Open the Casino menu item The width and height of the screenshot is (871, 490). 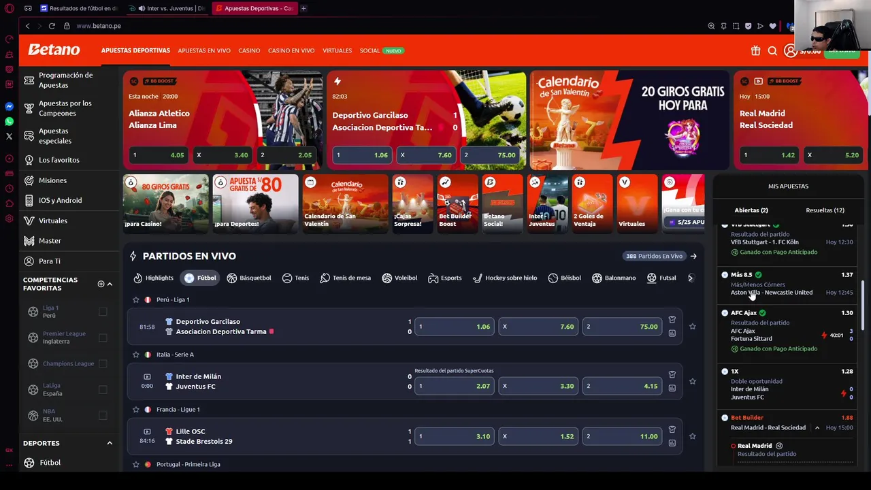coord(249,50)
